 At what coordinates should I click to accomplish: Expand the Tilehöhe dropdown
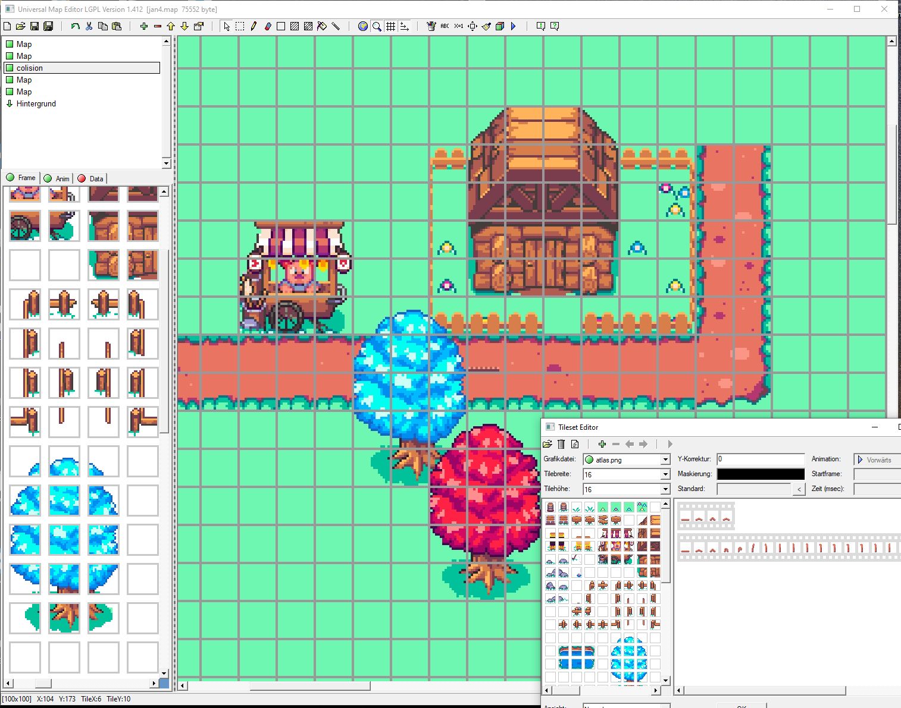point(665,489)
